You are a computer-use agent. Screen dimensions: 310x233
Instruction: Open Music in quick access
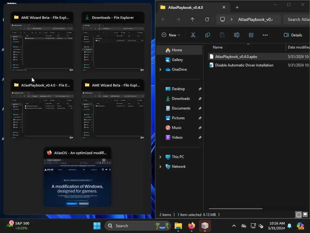[179, 128]
